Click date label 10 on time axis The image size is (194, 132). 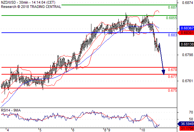[x=143, y=130]
